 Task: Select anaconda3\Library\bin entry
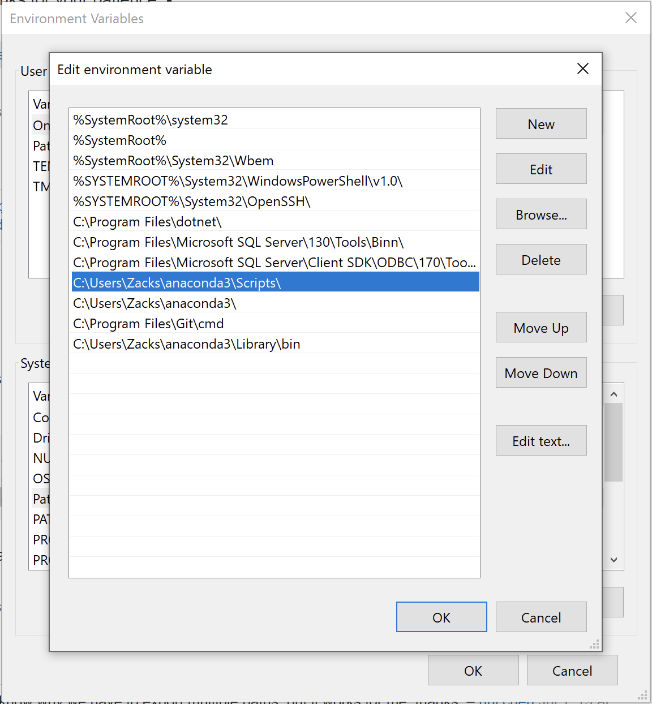[x=275, y=344]
